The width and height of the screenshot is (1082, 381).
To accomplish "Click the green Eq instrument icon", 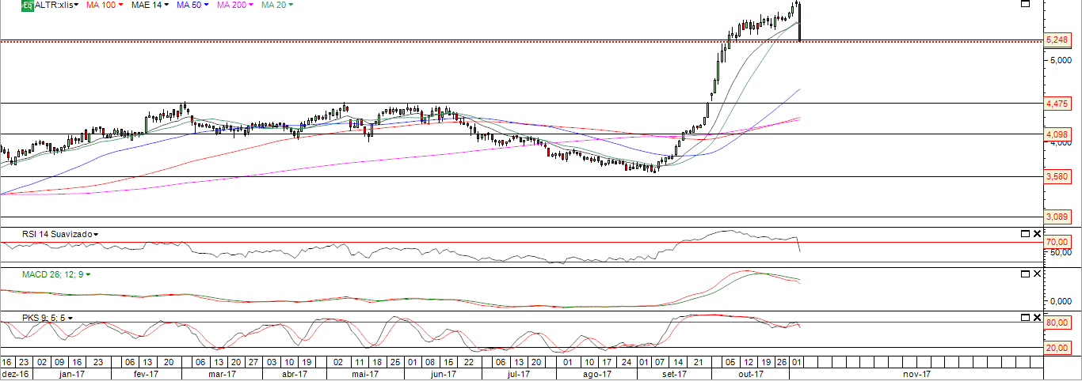I will 27,6.
